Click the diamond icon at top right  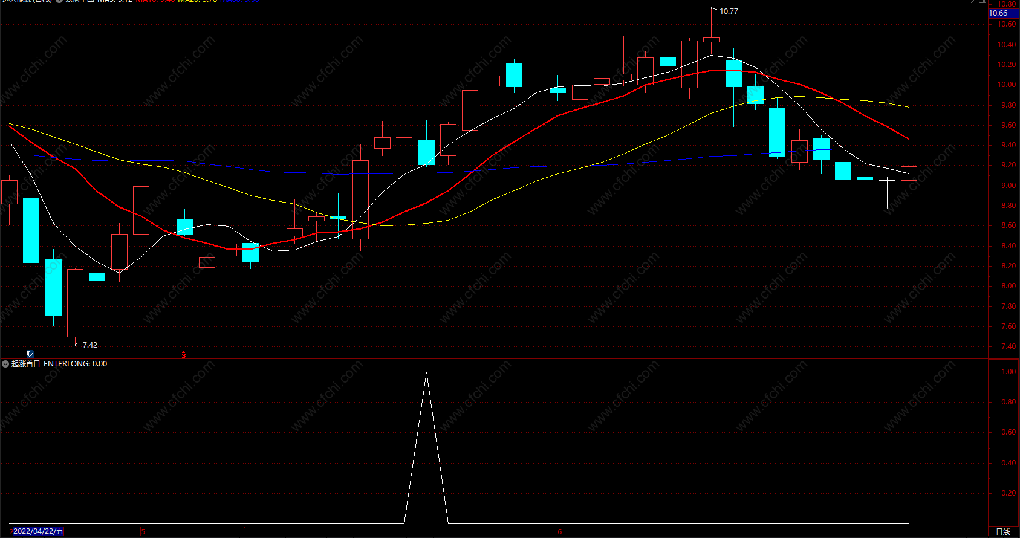(x=972, y=1)
